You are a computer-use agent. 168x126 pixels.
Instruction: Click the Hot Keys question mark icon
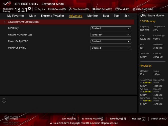point(143,119)
